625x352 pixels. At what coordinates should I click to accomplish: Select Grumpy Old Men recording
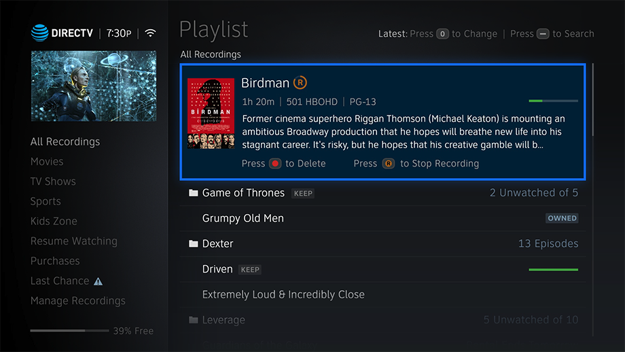(243, 218)
